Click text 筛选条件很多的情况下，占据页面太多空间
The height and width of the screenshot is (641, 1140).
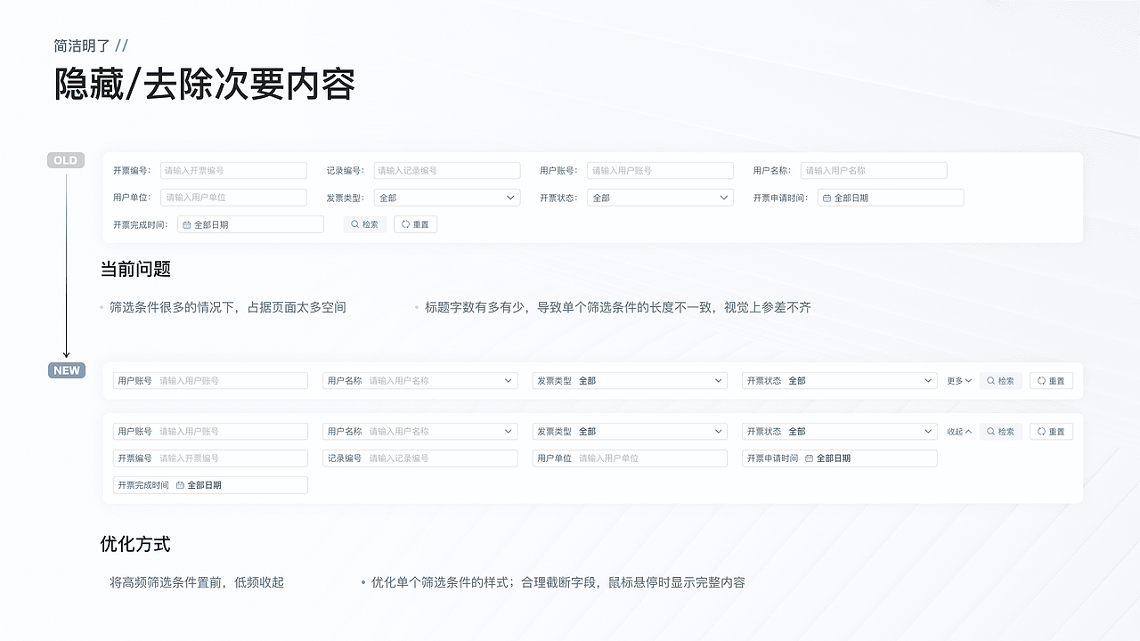click(228, 307)
